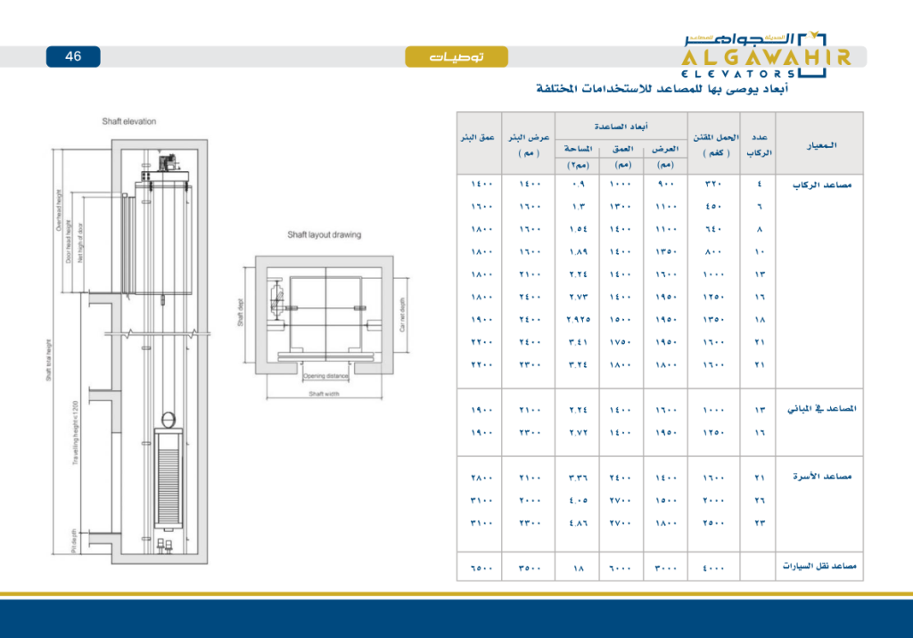
Task: Click the "Travelling height" vertical label
Action: click(77, 433)
